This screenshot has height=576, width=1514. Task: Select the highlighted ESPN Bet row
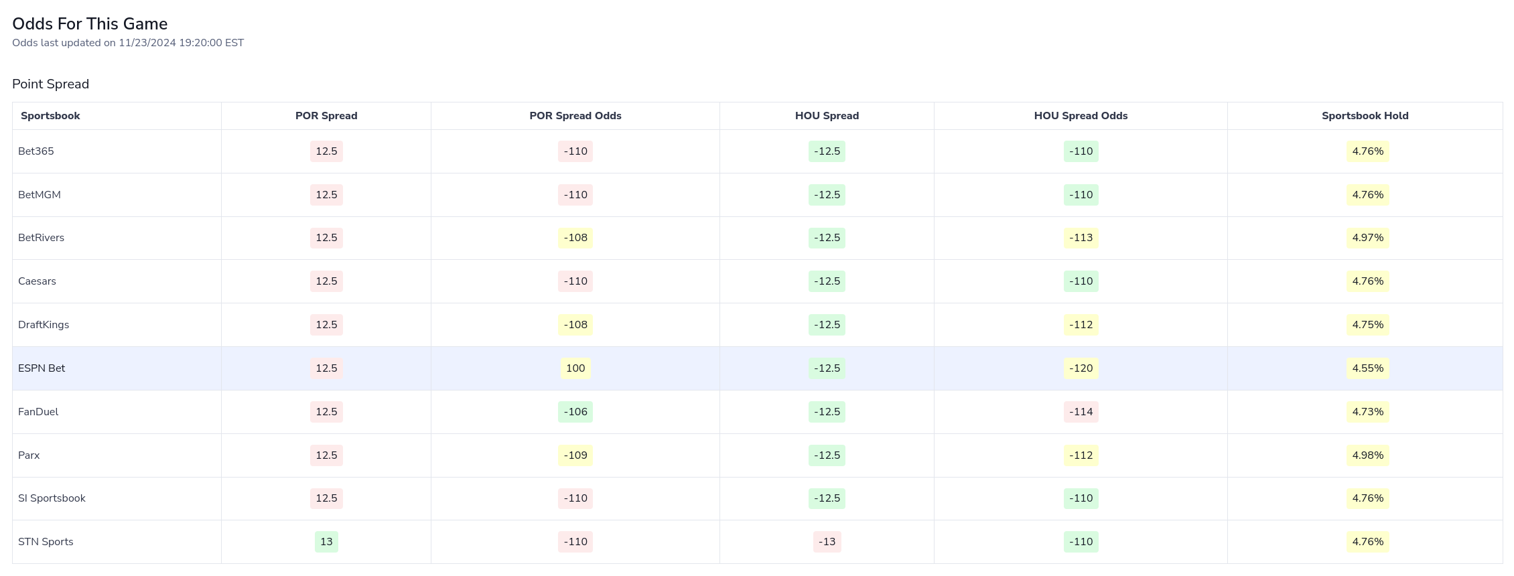[42, 368]
